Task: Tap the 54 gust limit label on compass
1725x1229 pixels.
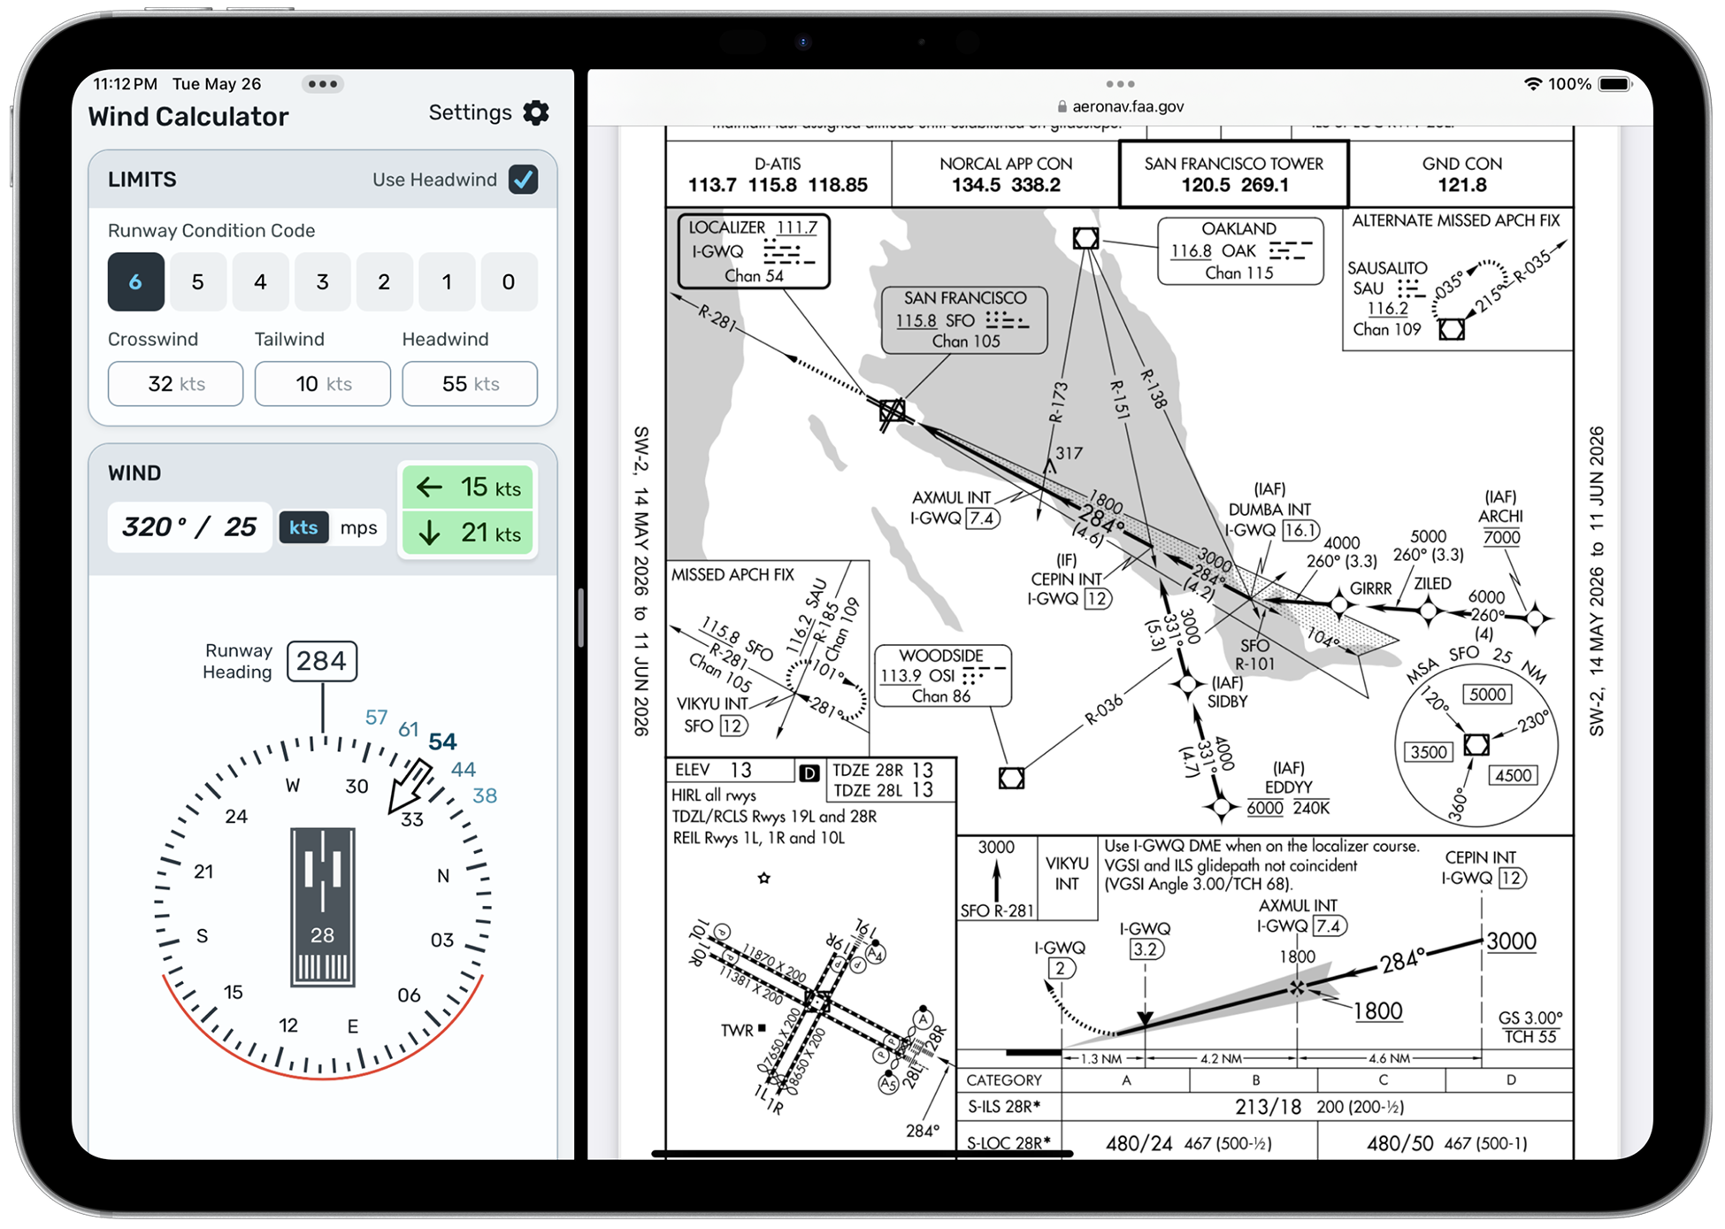Action: [442, 741]
